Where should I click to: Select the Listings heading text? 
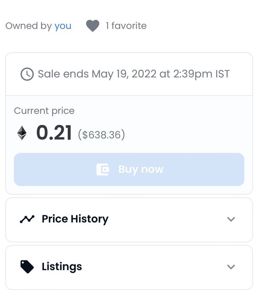click(x=62, y=267)
